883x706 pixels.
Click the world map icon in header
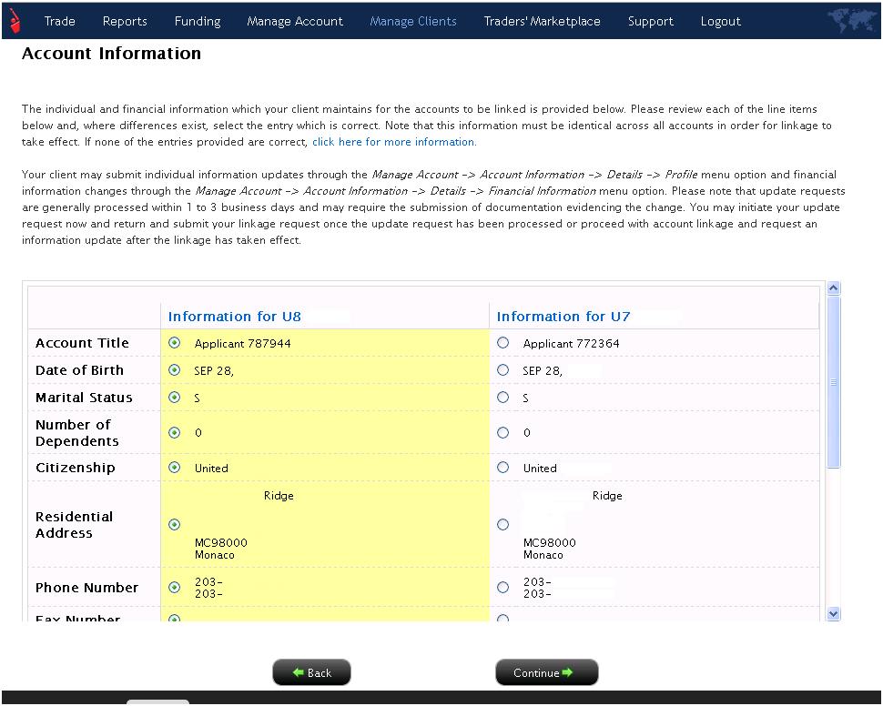(x=851, y=20)
